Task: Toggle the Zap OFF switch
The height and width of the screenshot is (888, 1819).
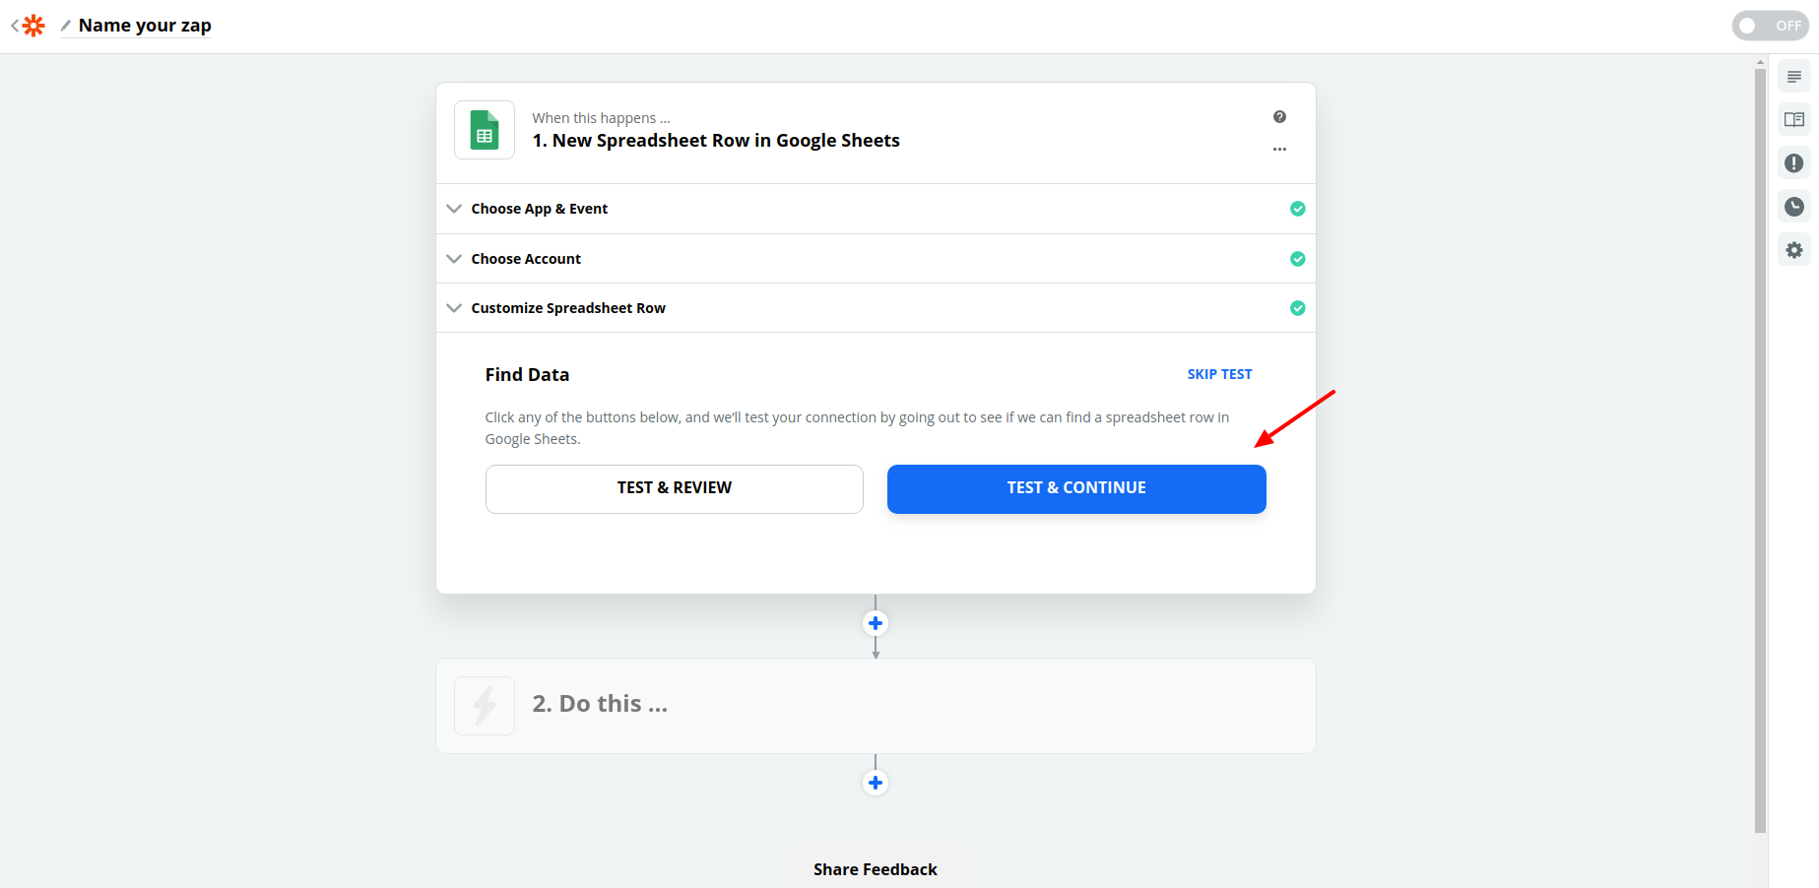Action: coord(1770,25)
